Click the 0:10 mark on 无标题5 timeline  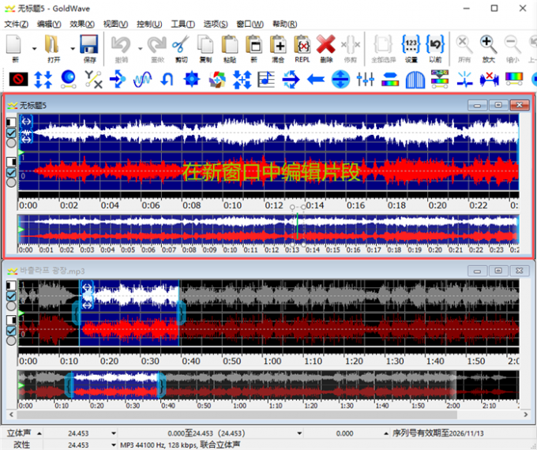pyautogui.click(x=231, y=205)
